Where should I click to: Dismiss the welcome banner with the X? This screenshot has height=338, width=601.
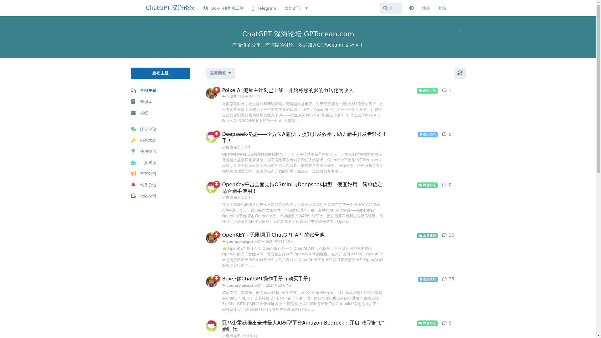460,31
